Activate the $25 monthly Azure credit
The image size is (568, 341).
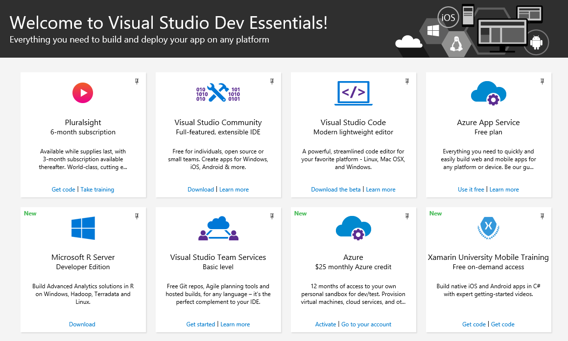click(326, 324)
